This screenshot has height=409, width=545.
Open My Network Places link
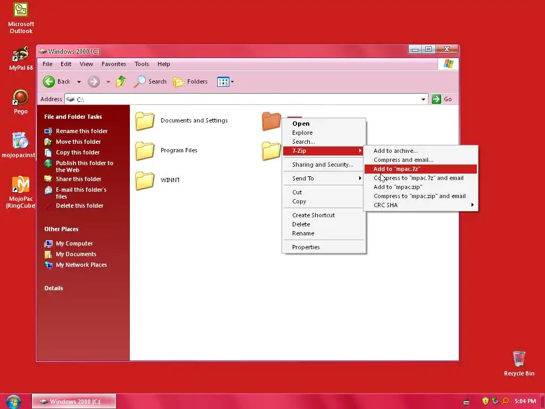click(81, 265)
